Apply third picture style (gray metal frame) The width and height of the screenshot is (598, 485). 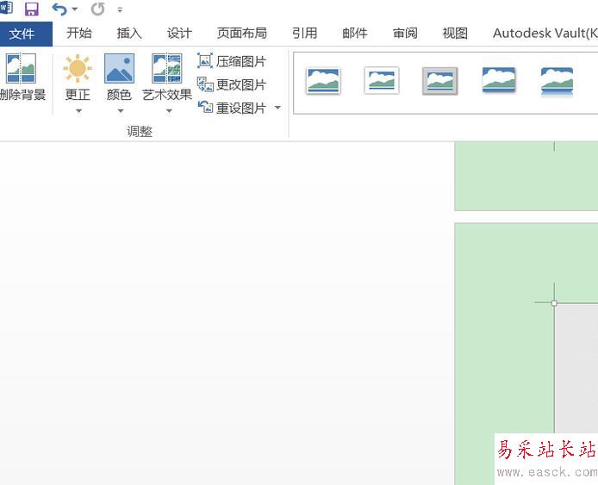coord(439,81)
